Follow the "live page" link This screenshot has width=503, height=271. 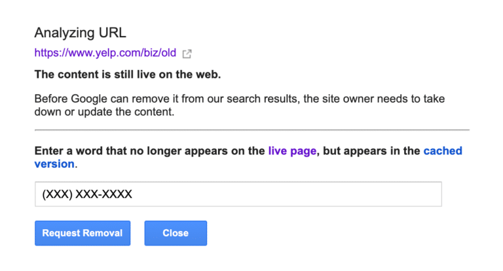(292, 151)
